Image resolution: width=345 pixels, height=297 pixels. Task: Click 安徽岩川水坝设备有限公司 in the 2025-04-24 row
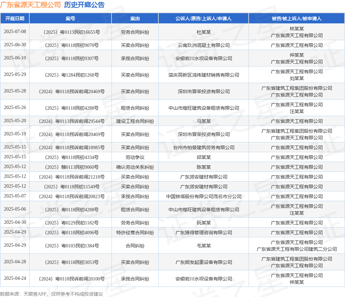[x=204, y=279]
